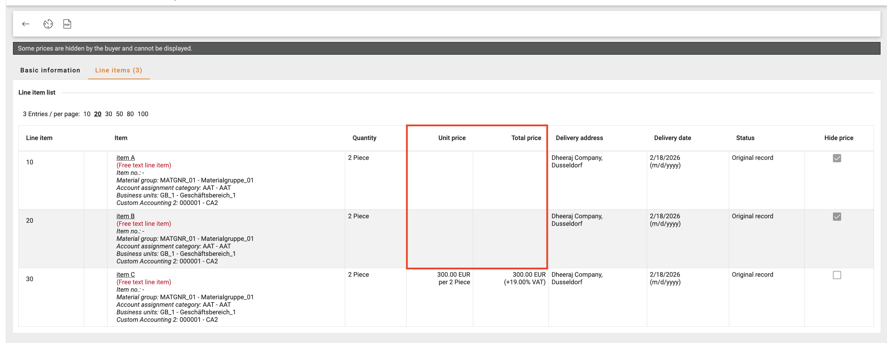The height and width of the screenshot is (343, 887).
Task: Click the Status column header
Action: coord(745,138)
